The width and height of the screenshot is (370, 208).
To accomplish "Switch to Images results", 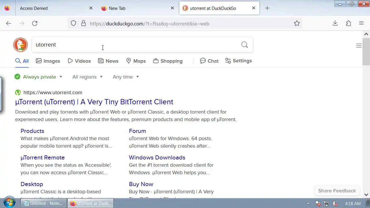I will [48, 61].
